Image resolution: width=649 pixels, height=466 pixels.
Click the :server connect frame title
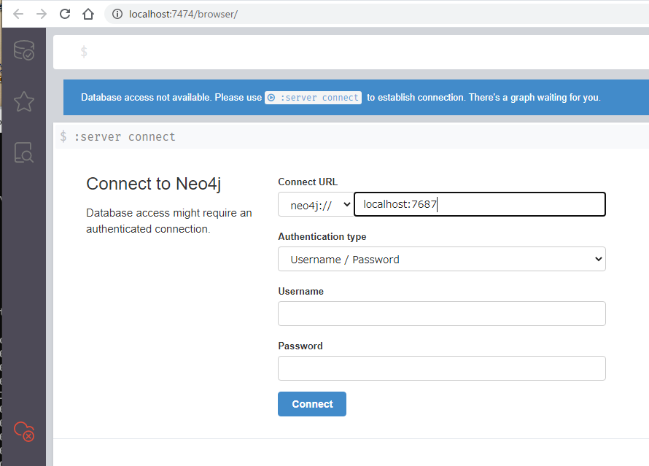[x=125, y=136]
